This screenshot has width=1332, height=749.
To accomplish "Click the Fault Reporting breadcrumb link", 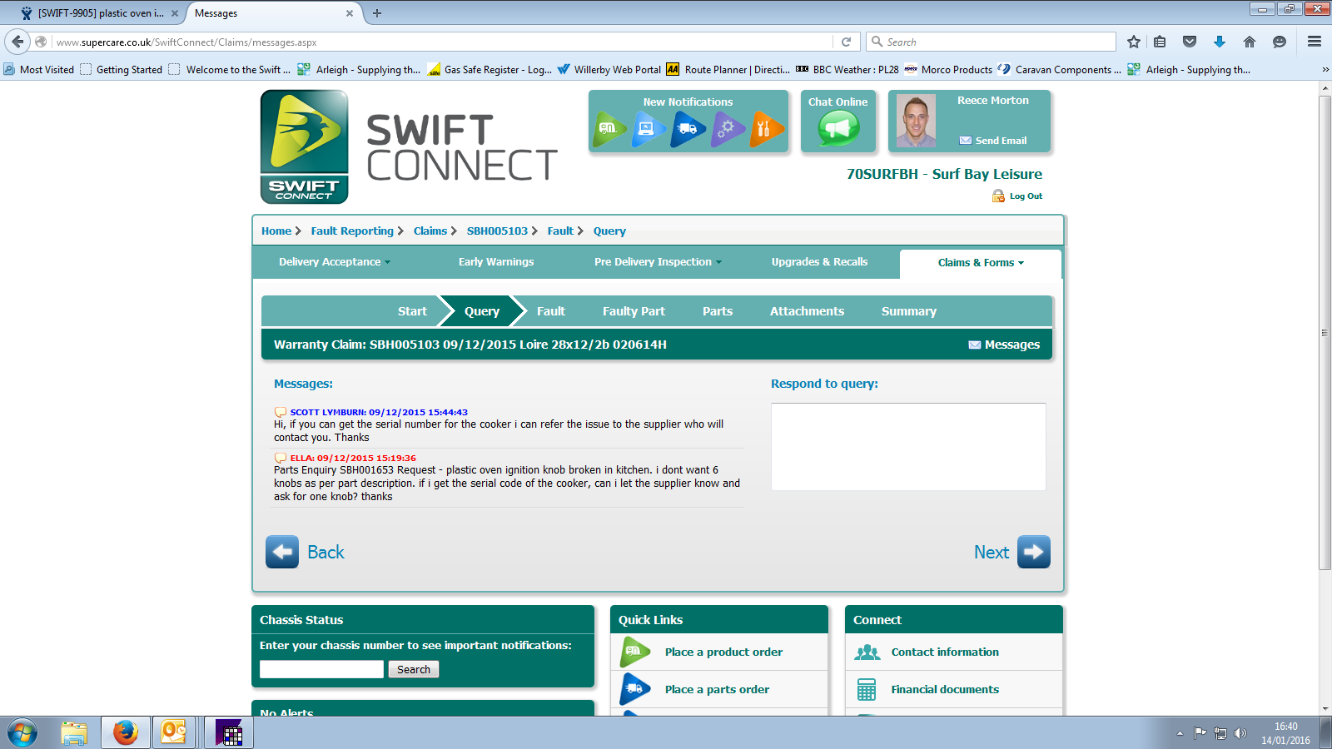I will coord(352,231).
